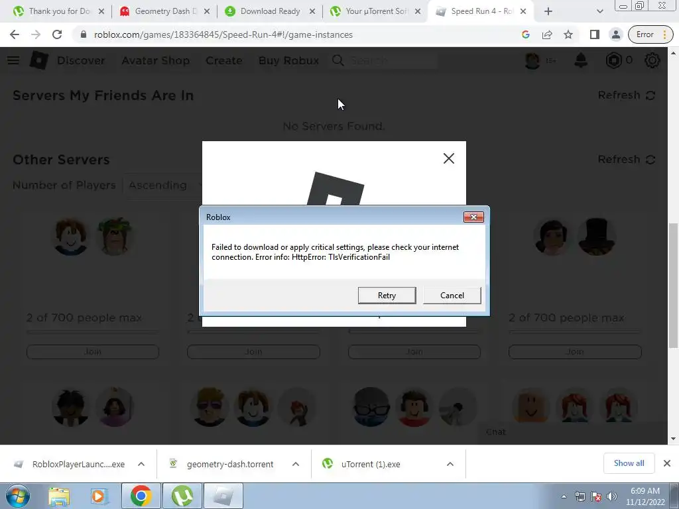
Task: Click the padlock site info icon
Action: coord(84,34)
